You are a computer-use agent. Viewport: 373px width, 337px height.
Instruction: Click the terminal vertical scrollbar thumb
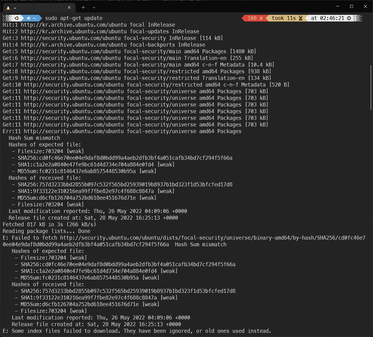371,87
